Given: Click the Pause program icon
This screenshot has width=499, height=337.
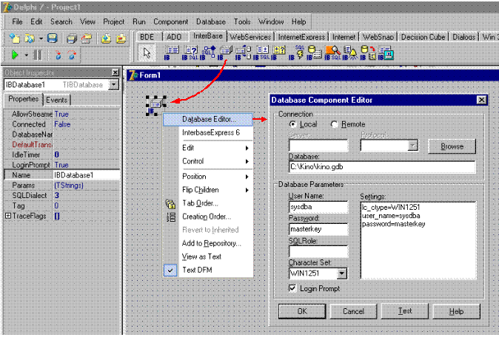Looking at the screenshot, I should (x=38, y=55).
